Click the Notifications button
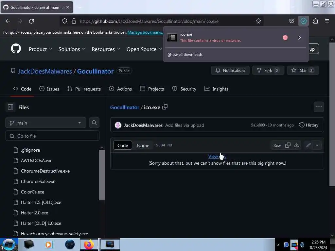Viewport: 335px width, 251px height. coord(230,70)
